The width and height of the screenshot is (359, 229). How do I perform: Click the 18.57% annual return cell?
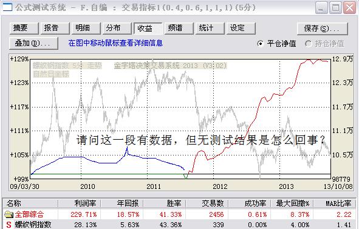pos(128,214)
